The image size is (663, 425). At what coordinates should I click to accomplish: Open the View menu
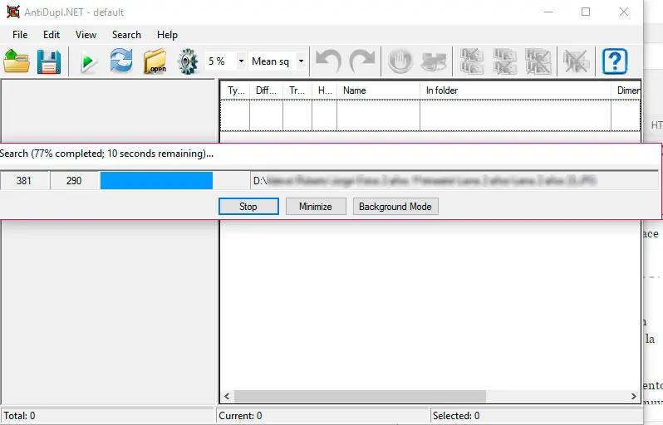click(x=86, y=35)
